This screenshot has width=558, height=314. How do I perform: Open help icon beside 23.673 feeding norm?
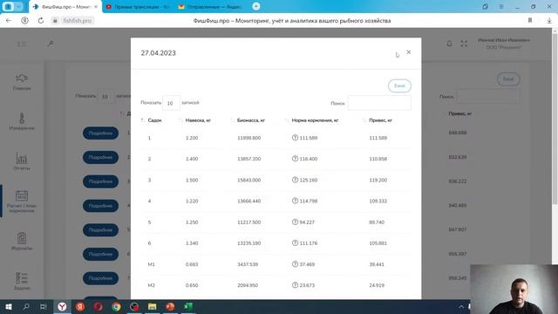(x=295, y=285)
